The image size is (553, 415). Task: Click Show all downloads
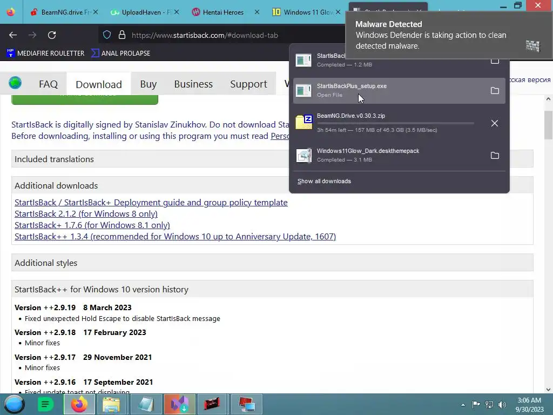(x=324, y=181)
